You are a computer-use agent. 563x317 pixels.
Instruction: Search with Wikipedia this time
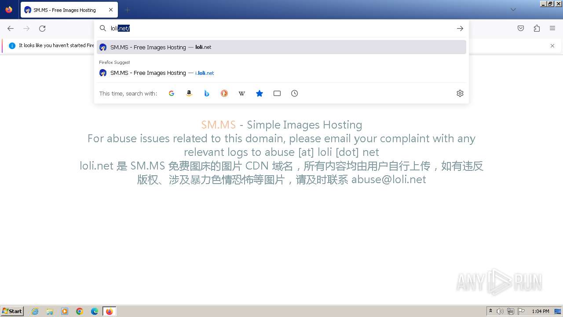point(242,93)
